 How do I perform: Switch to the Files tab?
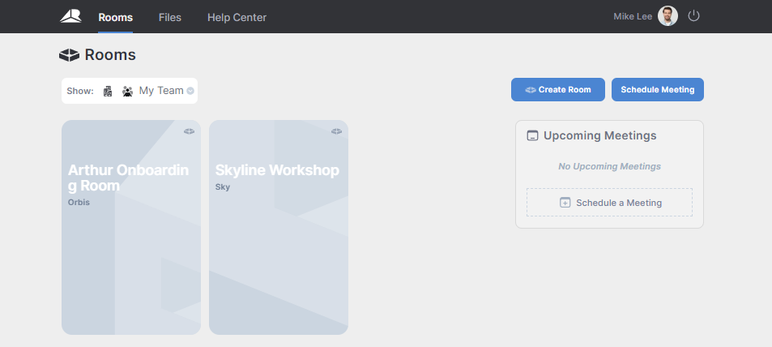[x=170, y=17]
